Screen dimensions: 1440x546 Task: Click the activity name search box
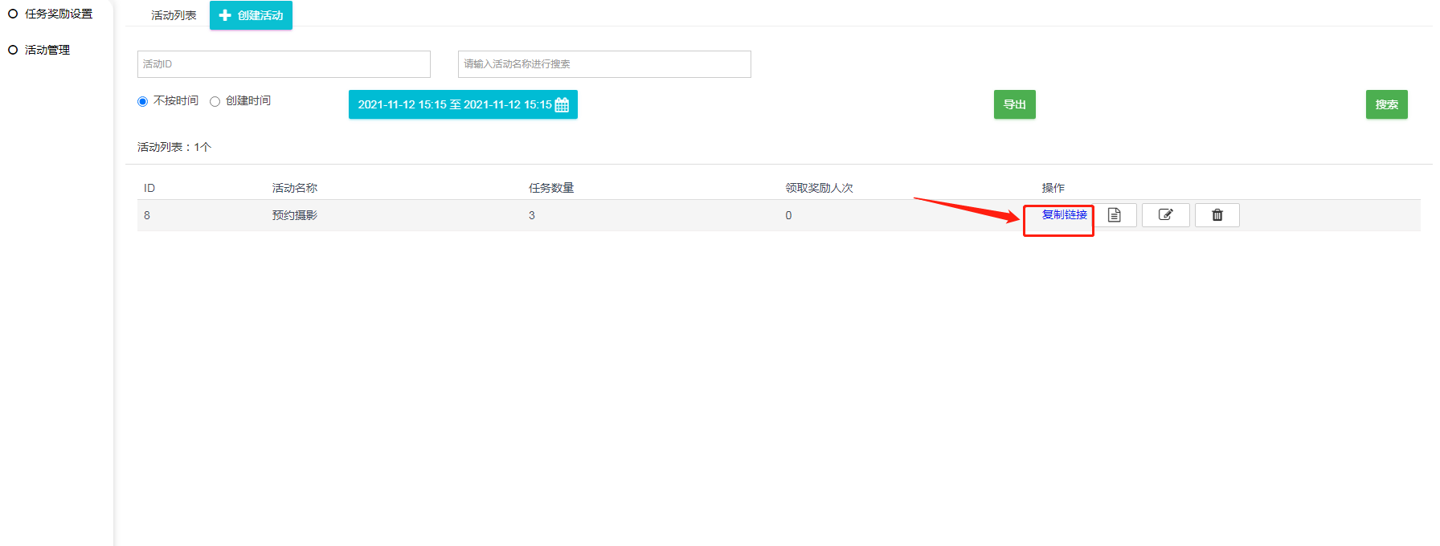pyautogui.click(x=604, y=64)
